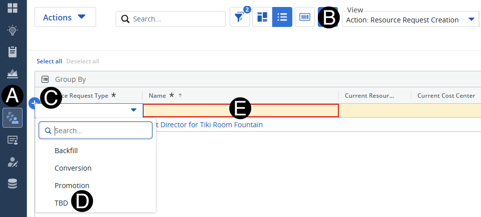The height and width of the screenshot is (217, 481).
Task: Collapse the Resource Request Type cell dropdown
Action: pyautogui.click(x=133, y=110)
